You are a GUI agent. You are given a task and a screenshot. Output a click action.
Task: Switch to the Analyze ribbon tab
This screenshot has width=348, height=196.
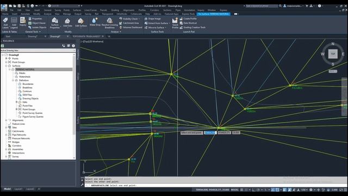[x=47, y=14]
